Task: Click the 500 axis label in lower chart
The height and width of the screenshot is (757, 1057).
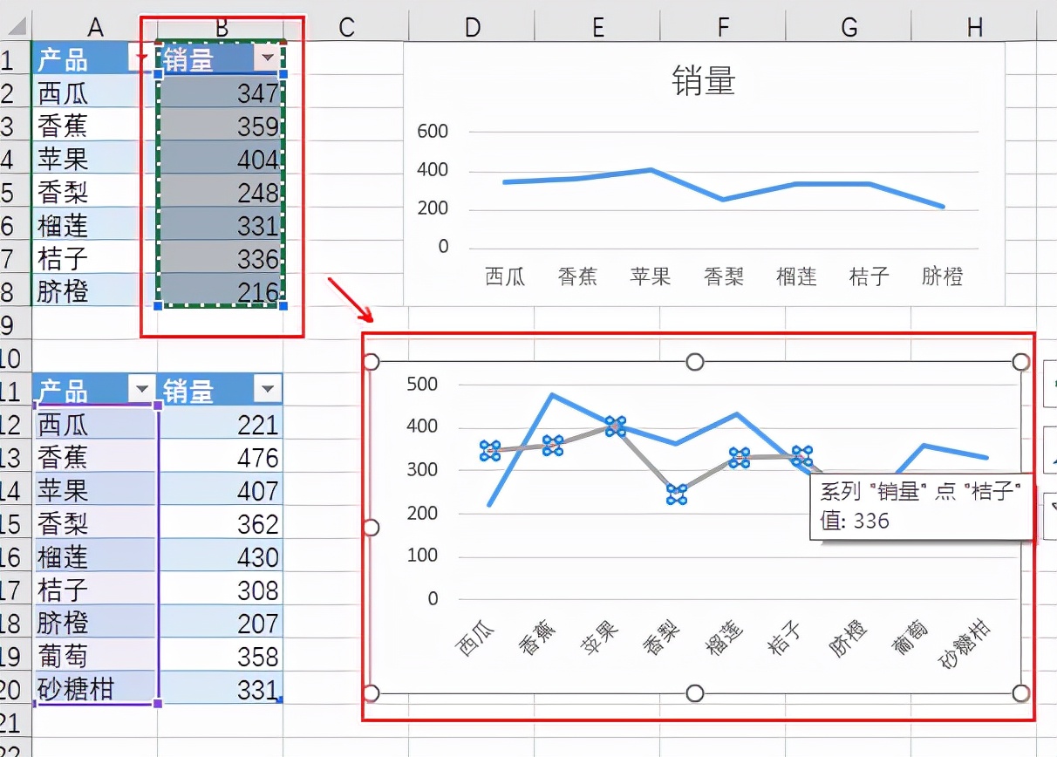Action: coord(422,384)
